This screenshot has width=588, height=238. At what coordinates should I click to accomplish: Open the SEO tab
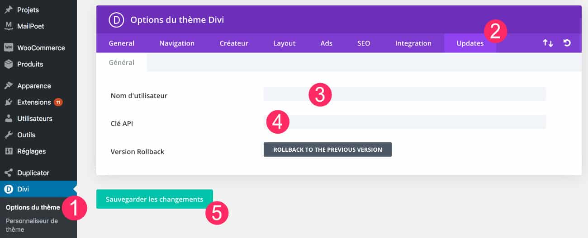point(364,43)
